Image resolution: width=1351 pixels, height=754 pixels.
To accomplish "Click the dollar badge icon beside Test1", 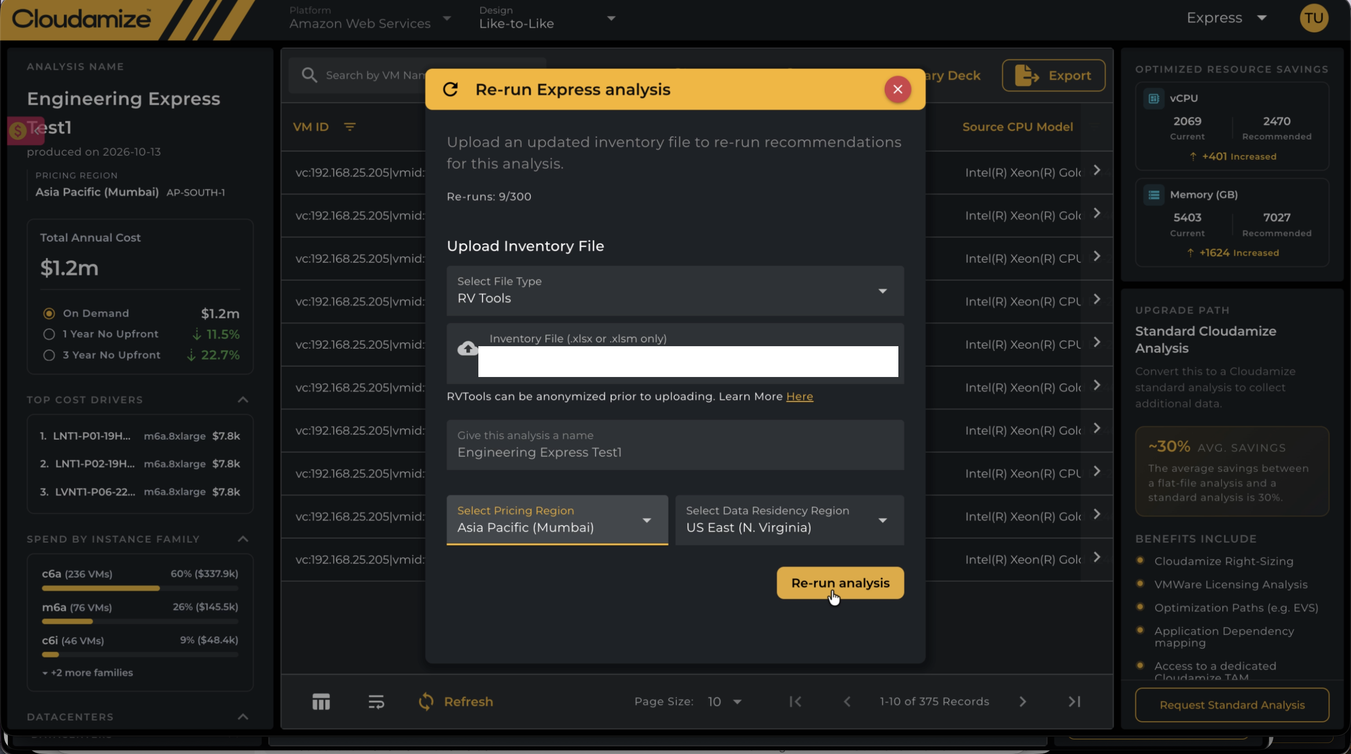I will [x=18, y=131].
